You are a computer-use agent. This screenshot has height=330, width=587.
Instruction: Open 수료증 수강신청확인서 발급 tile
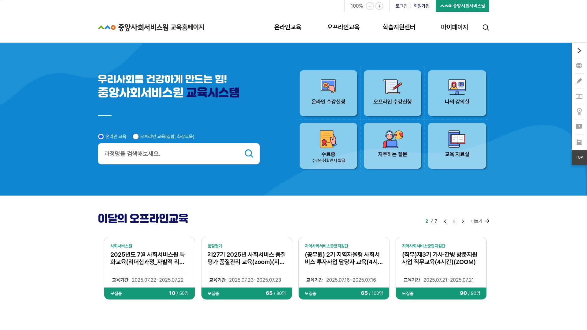coord(328,146)
